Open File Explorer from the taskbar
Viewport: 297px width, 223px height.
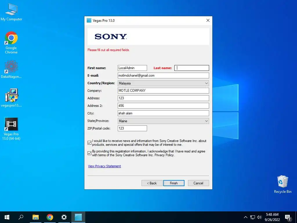click(x=35, y=217)
